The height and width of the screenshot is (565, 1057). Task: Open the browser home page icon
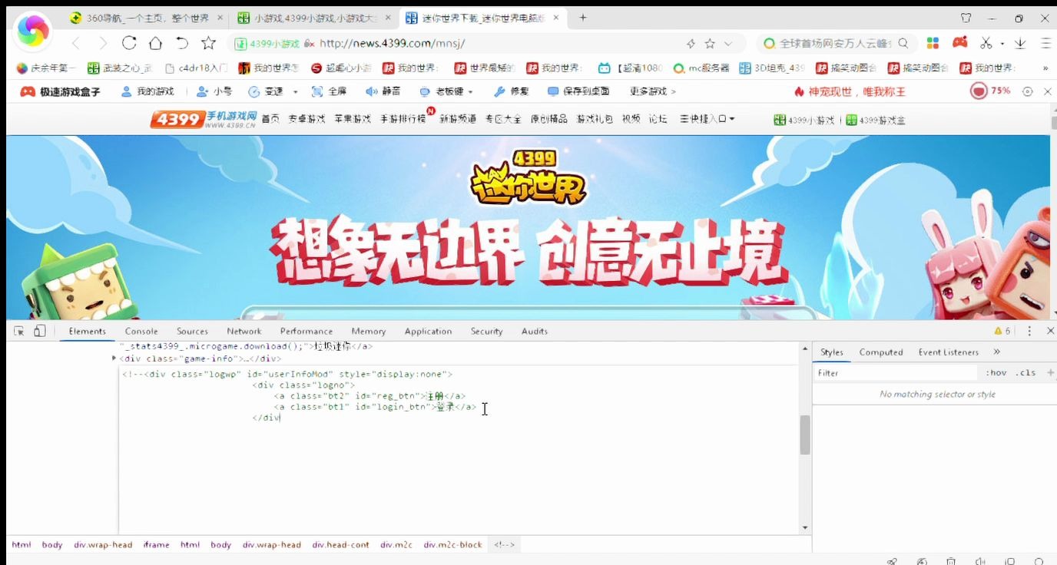tap(155, 43)
